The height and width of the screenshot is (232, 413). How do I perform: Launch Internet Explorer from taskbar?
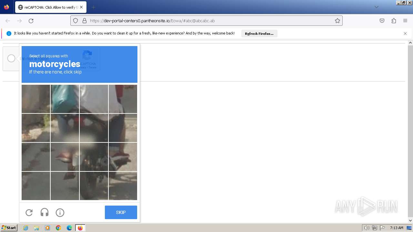click(x=25, y=228)
